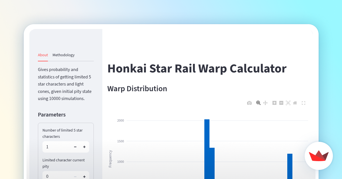Viewport: 342px width, 179px height.
Task: Decrease limited character current pity value
Action: pyautogui.click(x=75, y=176)
